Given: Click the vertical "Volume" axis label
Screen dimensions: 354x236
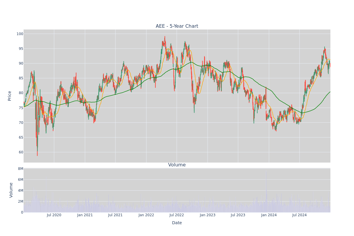Looking at the screenshot, I should [x=11, y=190].
